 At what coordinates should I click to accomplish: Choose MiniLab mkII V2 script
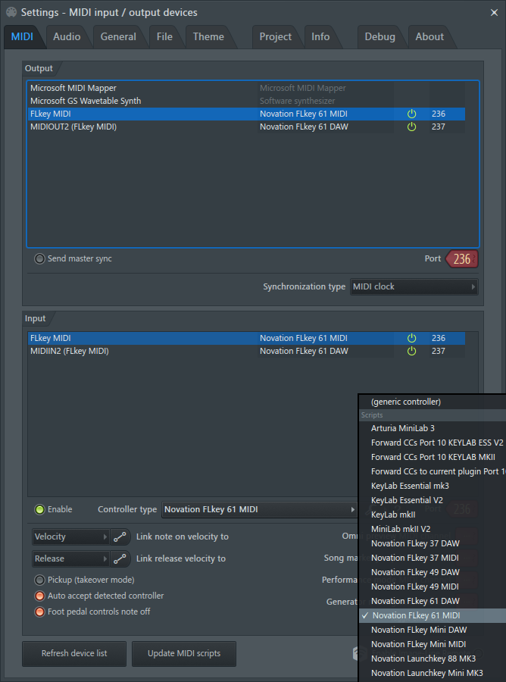point(433,529)
